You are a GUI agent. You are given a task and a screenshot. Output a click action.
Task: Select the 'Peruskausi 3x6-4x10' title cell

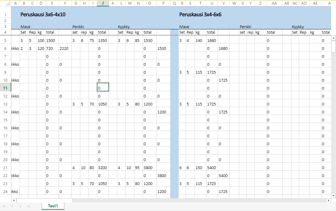click(x=43, y=14)
